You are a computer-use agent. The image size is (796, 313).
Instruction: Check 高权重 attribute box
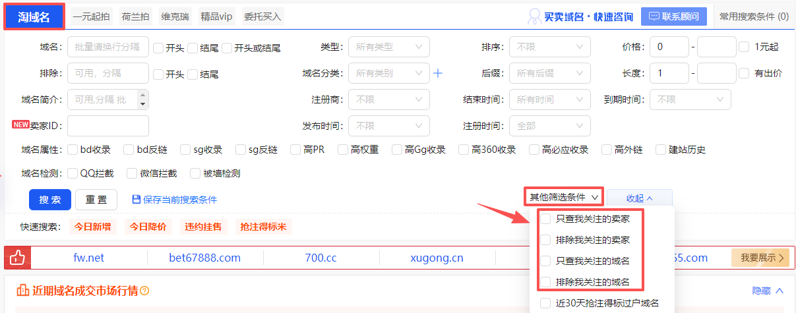click(343, 150)
